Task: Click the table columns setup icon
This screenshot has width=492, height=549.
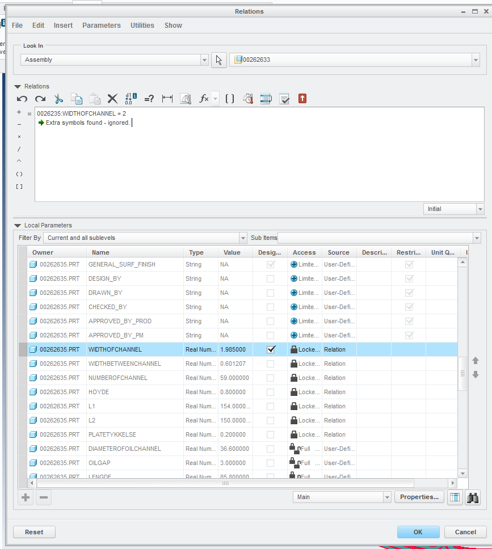Action: point(454,497)
